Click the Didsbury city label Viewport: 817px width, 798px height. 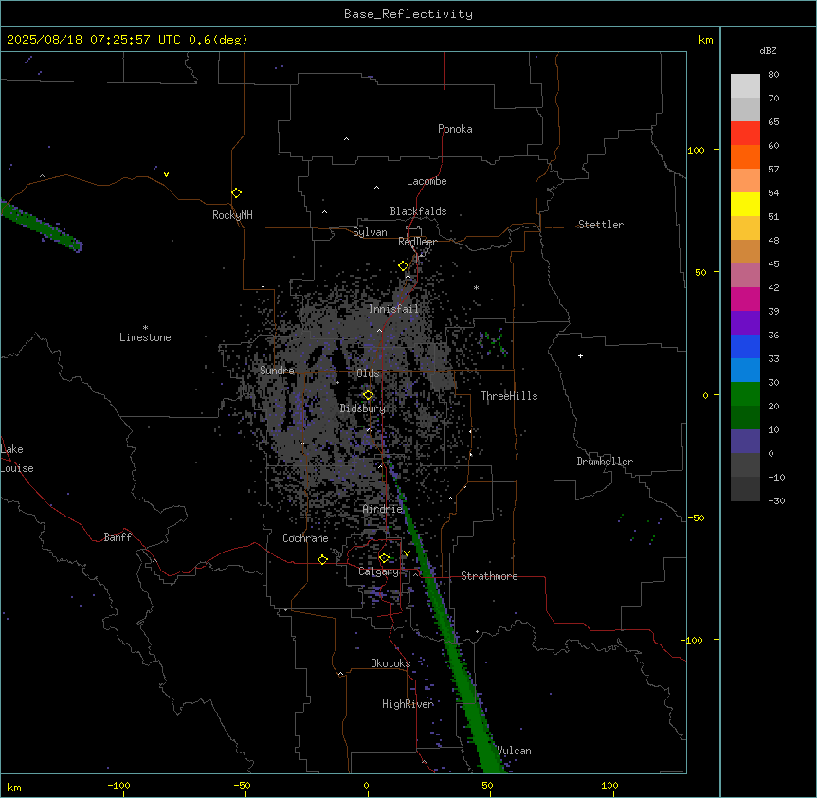coord(363,408)
